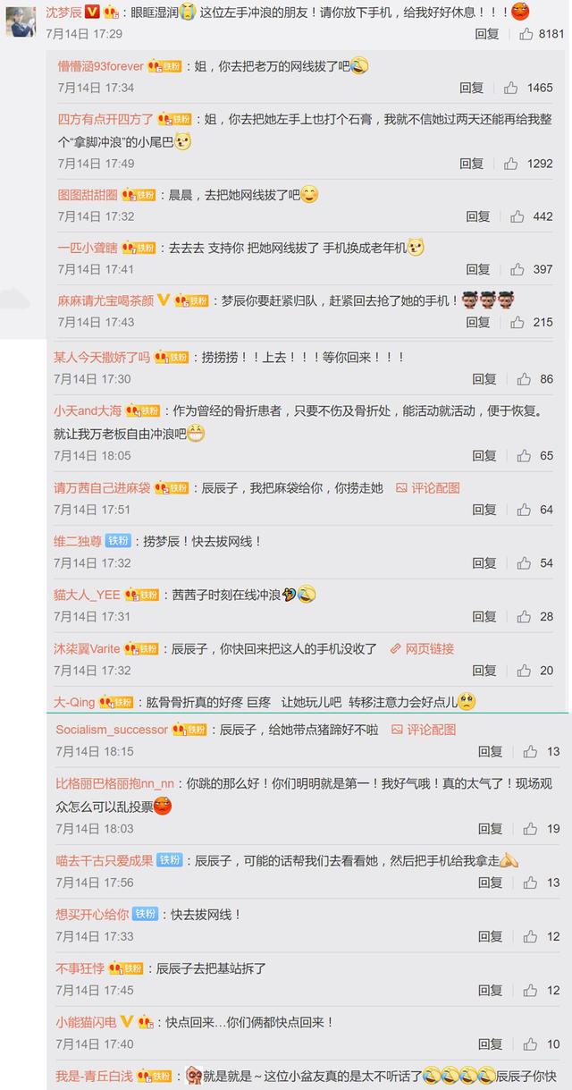572x1090 pixels.
Task: Like the comment with 1292 likes
Action: coord(510,164)
